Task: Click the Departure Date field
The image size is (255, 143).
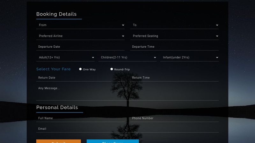Action: (x=81, y=47)
